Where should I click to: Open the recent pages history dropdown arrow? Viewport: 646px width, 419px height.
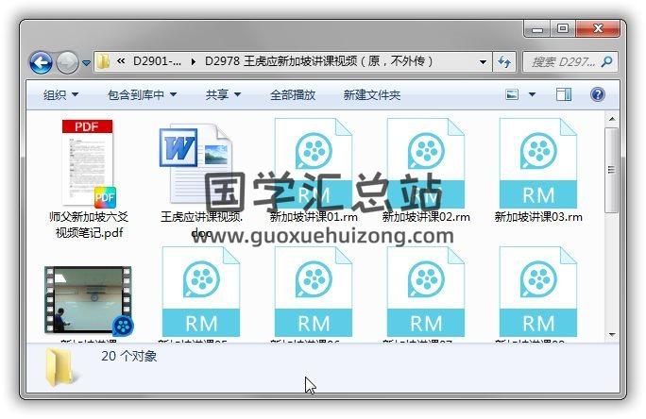[86, 63]
